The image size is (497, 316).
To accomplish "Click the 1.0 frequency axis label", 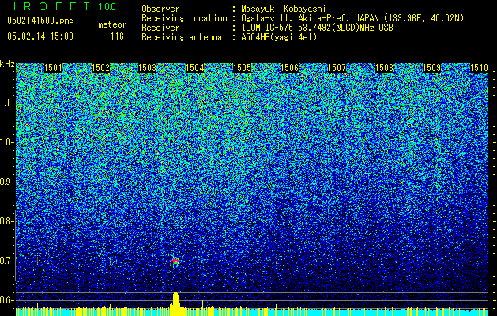I will click(x=7, y=142).
